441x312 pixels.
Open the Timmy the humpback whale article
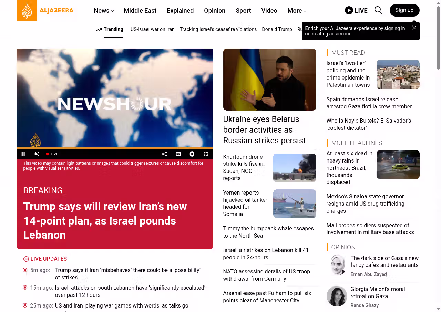tap(268, 232)
